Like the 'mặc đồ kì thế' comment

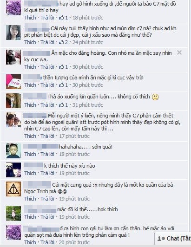tap(30, 217)
